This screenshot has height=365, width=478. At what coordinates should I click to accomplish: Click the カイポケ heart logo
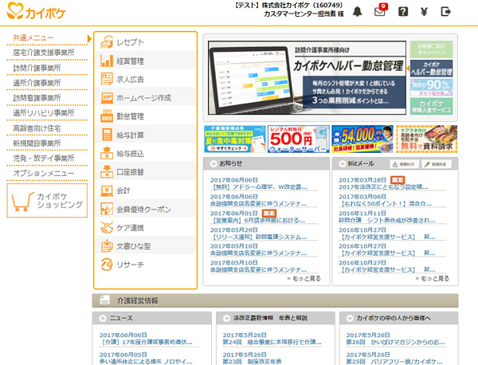point(36,11)
